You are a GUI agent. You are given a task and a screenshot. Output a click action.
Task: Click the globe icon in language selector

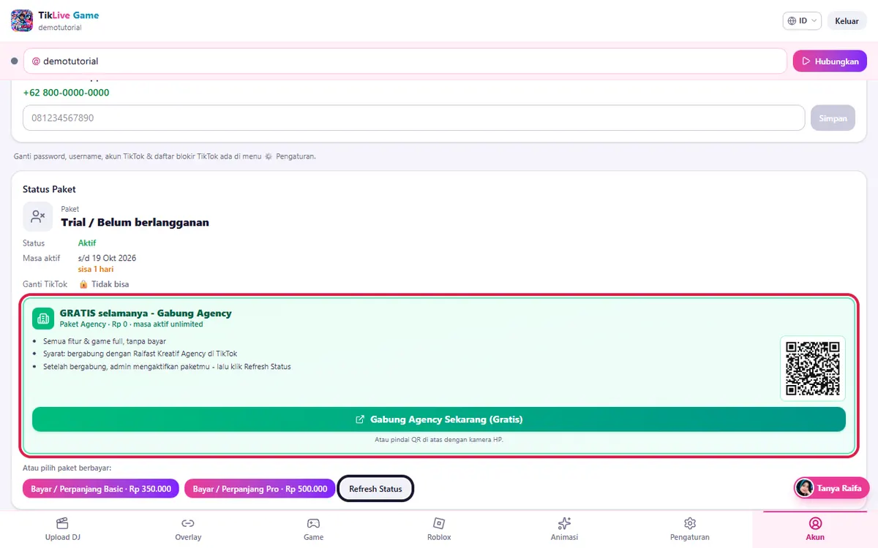(x=792, y=21)
